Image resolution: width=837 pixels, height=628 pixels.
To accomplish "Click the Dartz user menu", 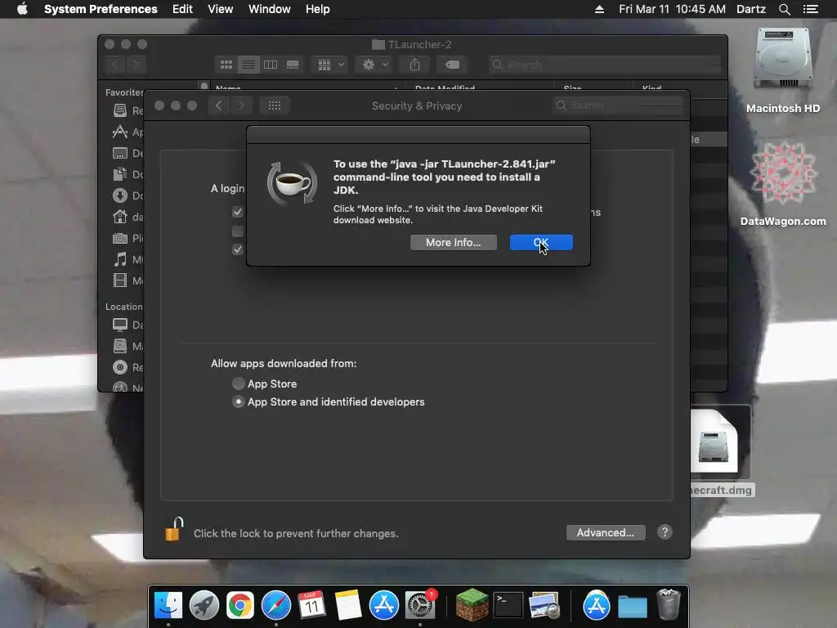I will [751, 9].
